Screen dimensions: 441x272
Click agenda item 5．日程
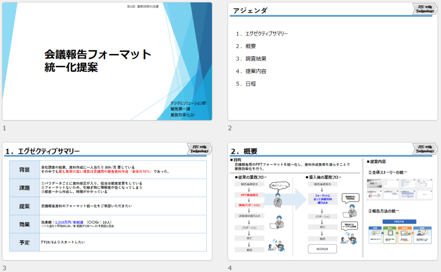245,83
